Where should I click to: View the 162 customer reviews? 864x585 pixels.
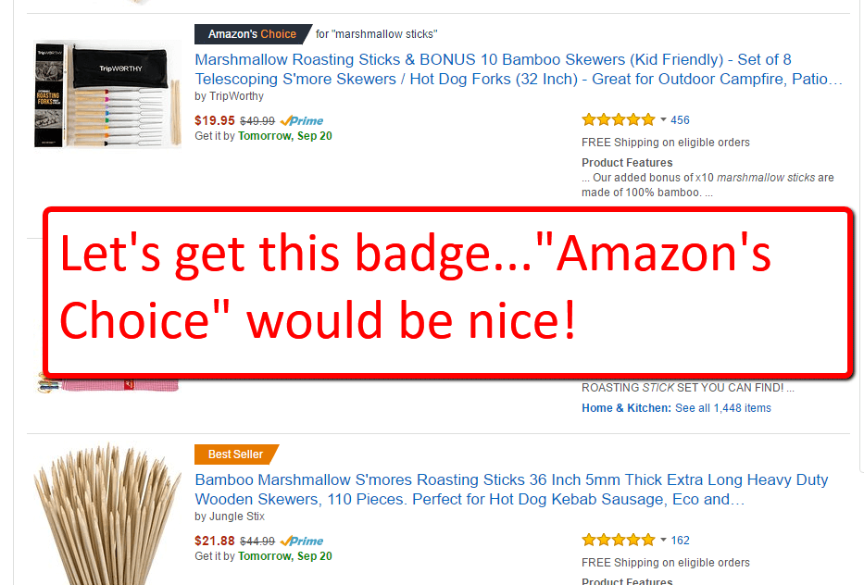coord(680,541)
